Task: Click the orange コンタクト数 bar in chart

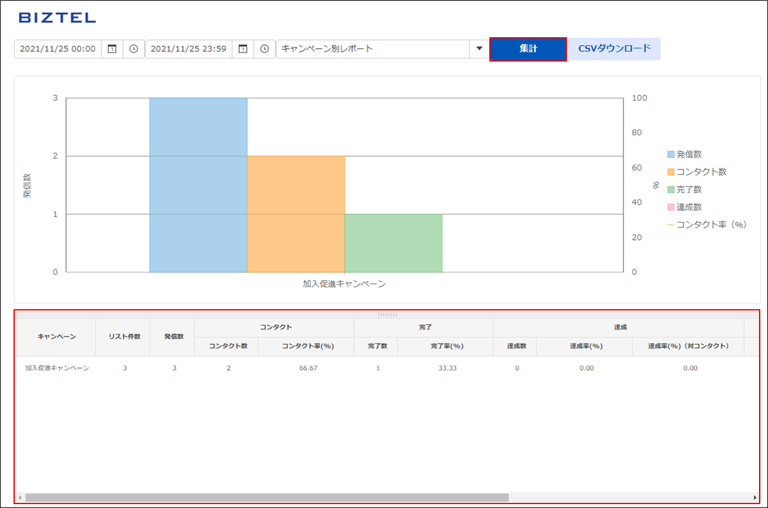Action: tap(296, 214)
